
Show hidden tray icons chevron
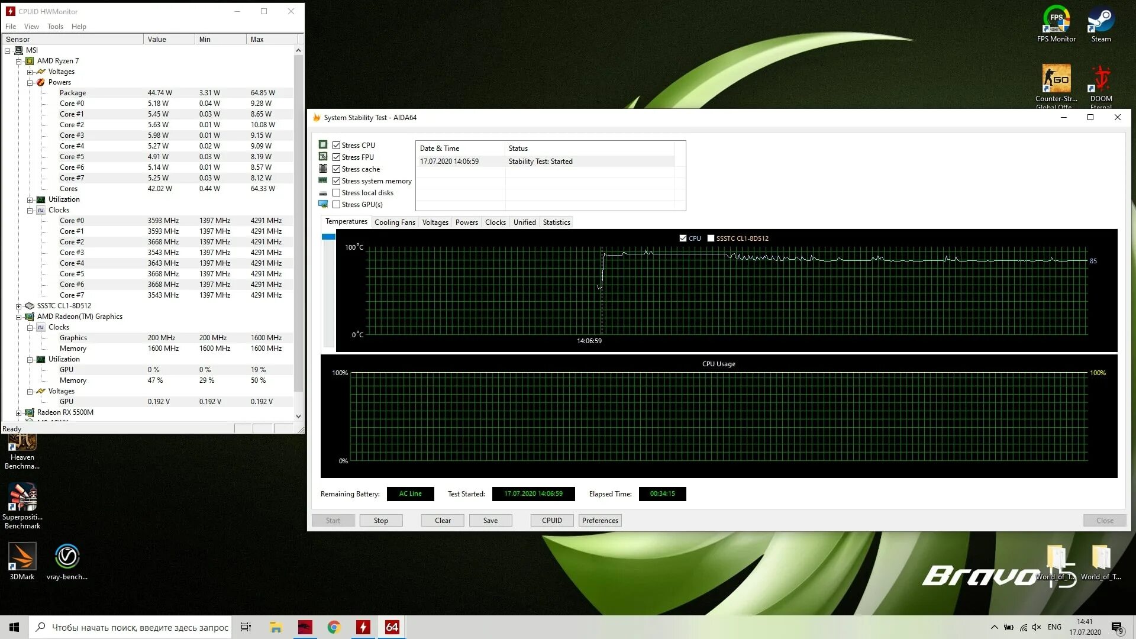coord(994,627)
